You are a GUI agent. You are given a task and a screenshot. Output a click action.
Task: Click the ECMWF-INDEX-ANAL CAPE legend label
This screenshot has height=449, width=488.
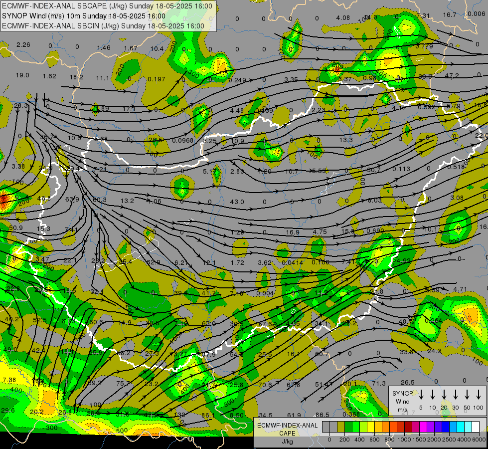[x=287, y=430]
